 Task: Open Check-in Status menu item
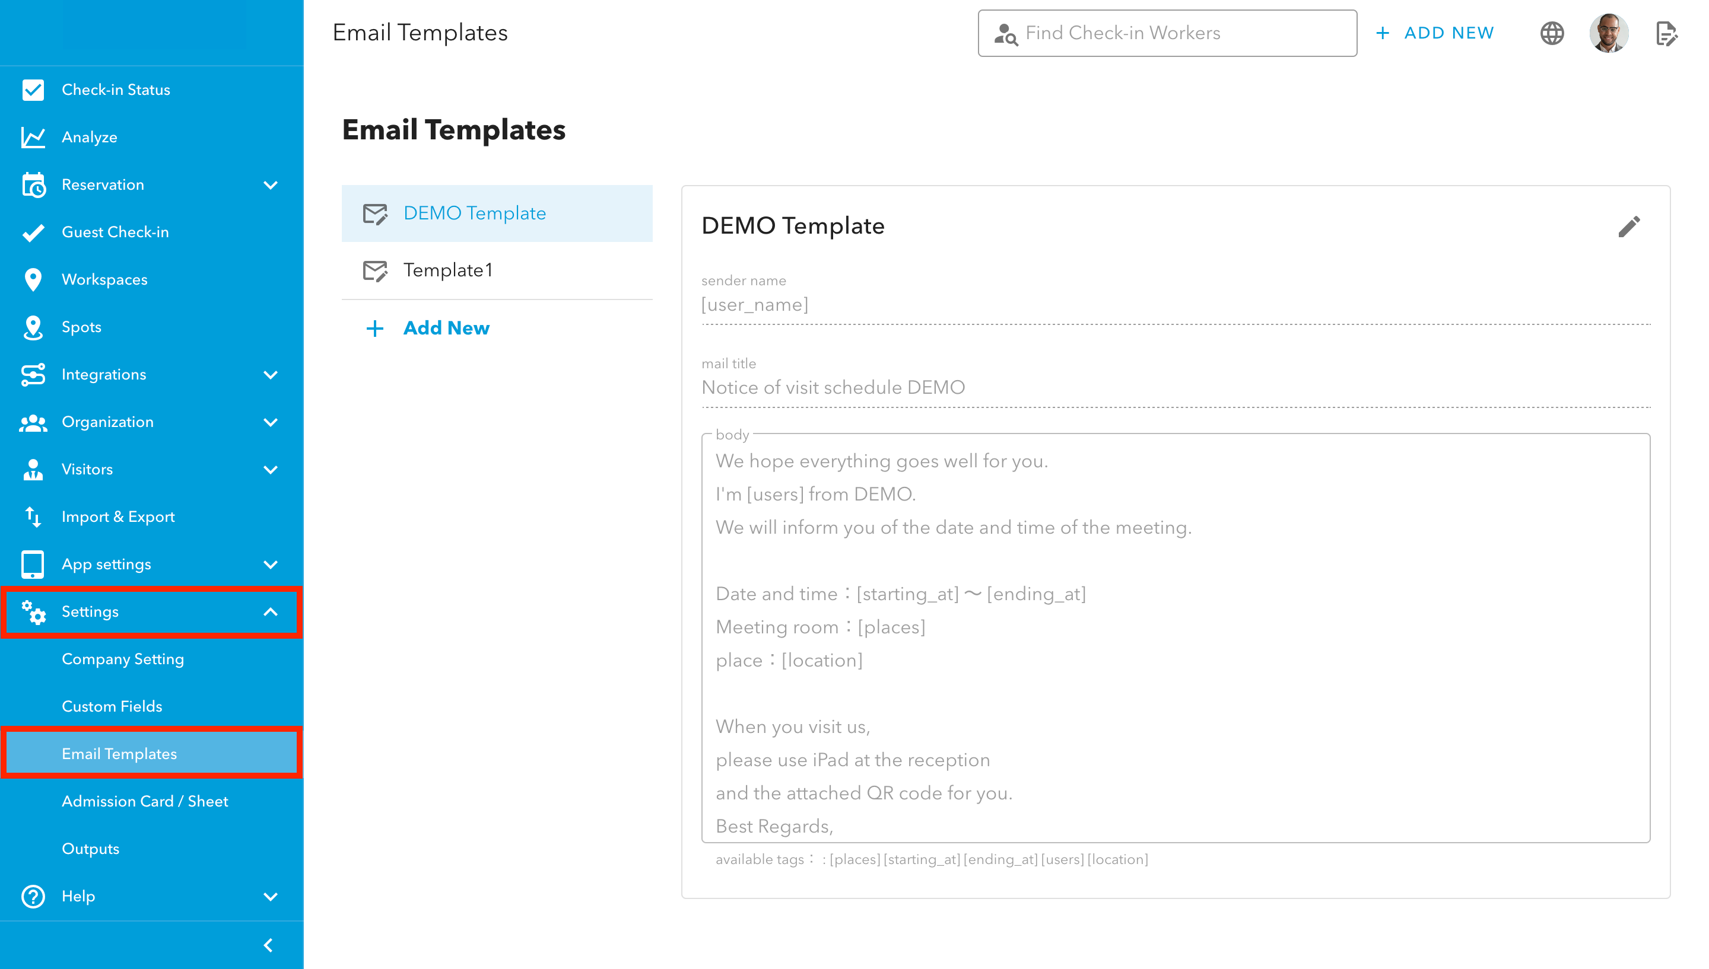(x=152, y=90)
